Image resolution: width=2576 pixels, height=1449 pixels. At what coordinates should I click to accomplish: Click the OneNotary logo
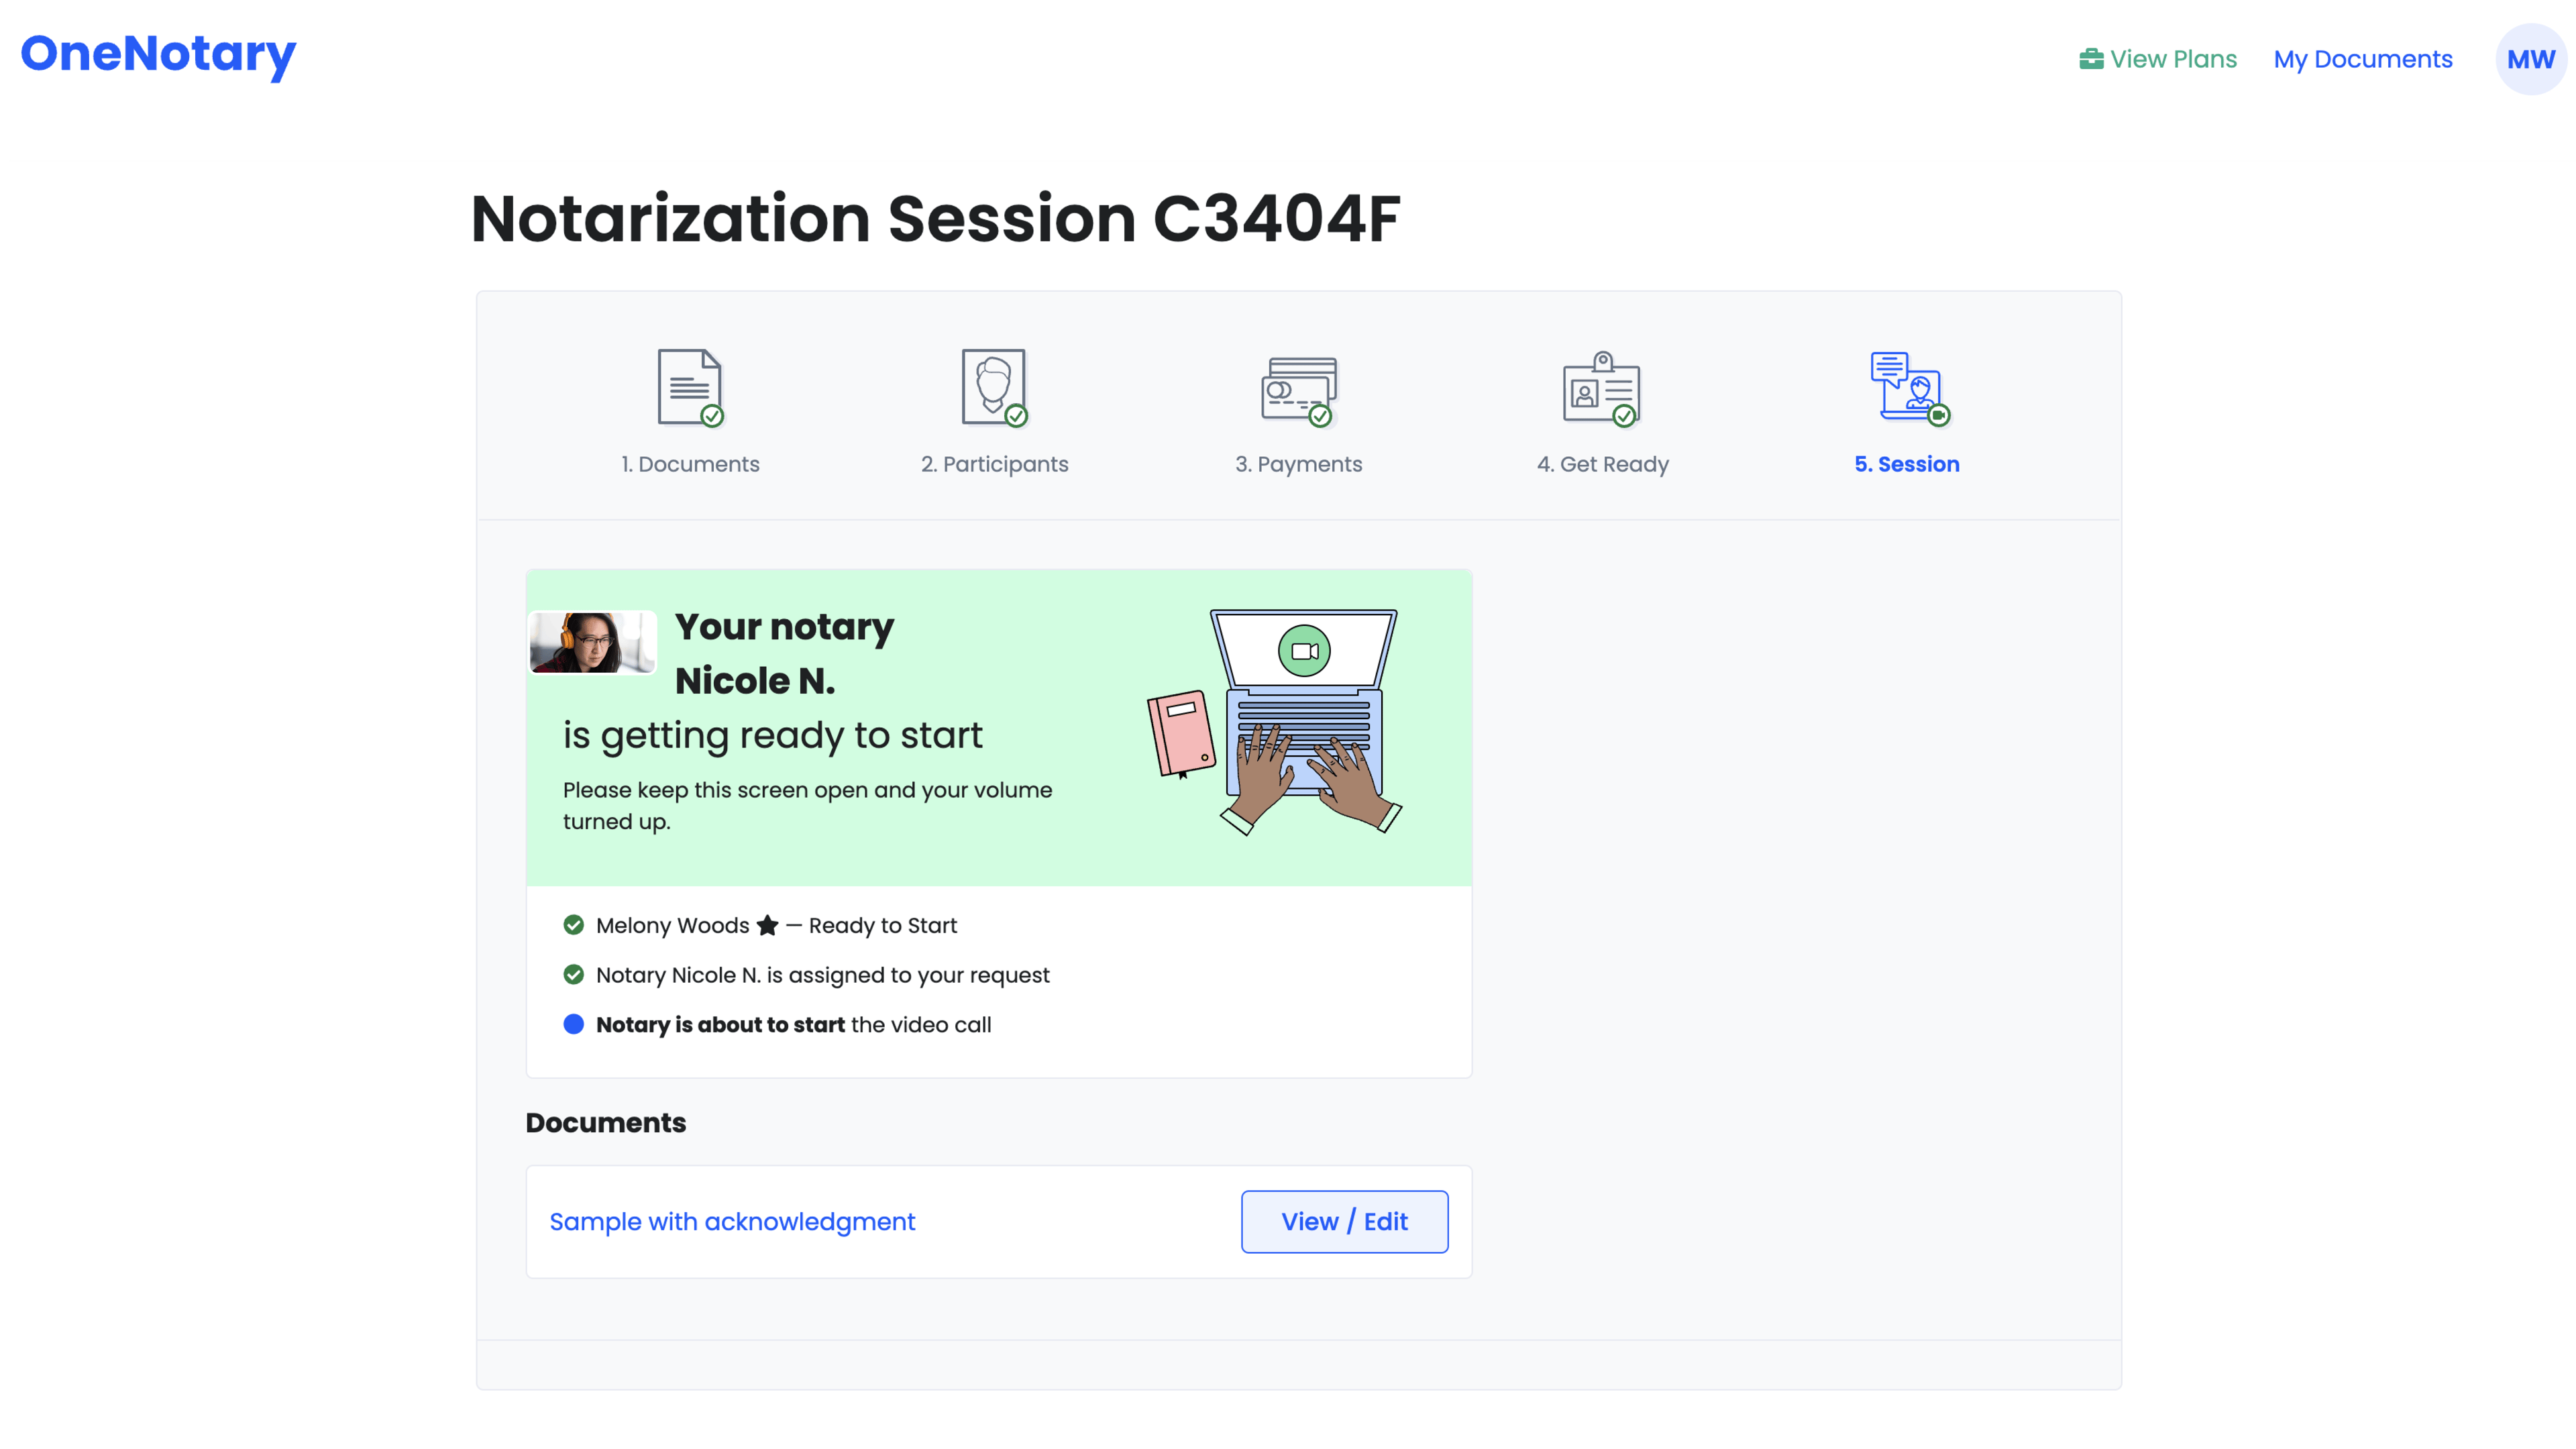click(158, 54)
